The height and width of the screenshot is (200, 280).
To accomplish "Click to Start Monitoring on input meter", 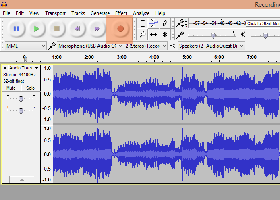I will coord(263,23).
